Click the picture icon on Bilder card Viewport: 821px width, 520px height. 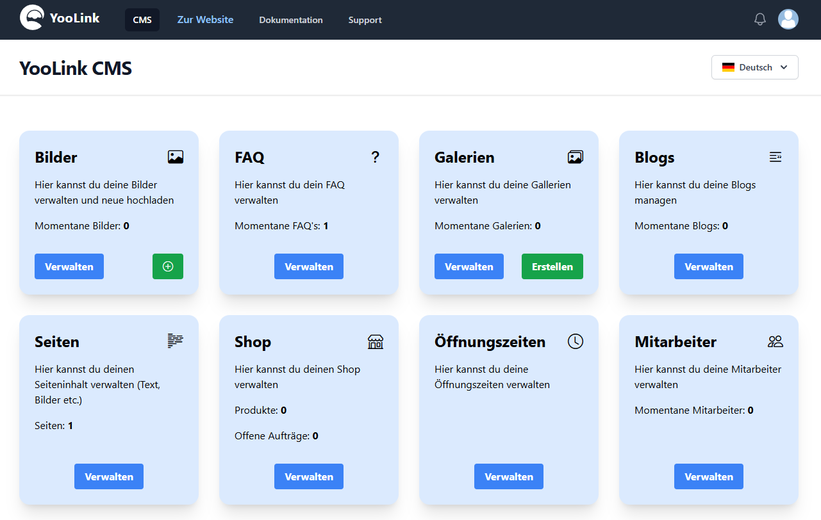[x=176, y=157]
